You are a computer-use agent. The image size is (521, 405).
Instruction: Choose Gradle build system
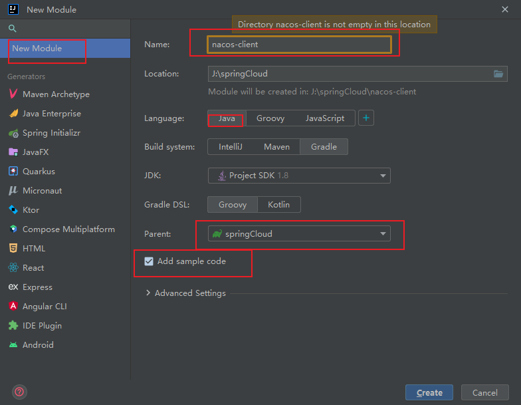324,147
